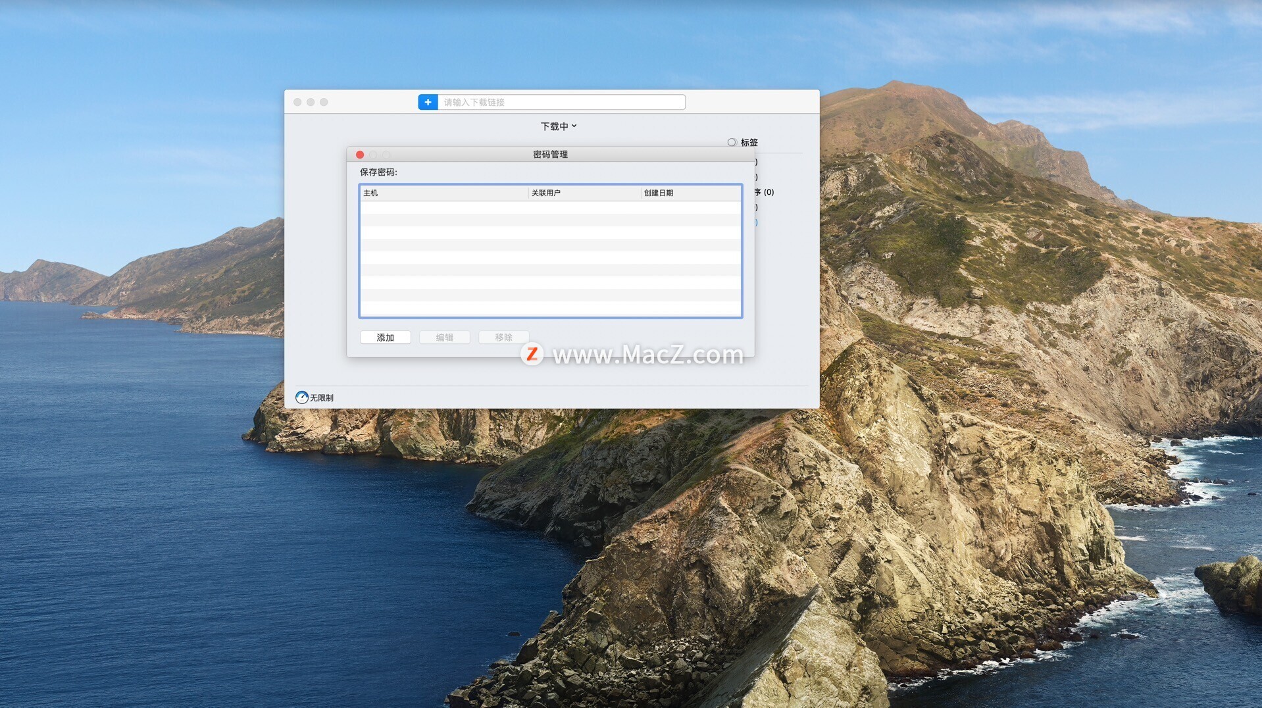Click the 移除 button
Screen dimensions: 1262x708
click(504, 338)
